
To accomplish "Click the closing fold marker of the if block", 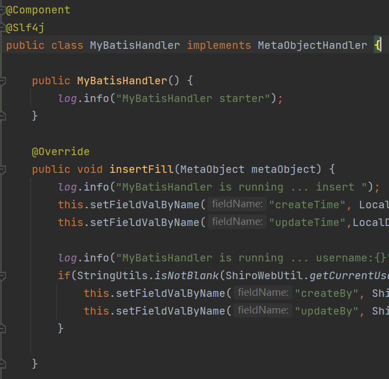I will 2,328.
